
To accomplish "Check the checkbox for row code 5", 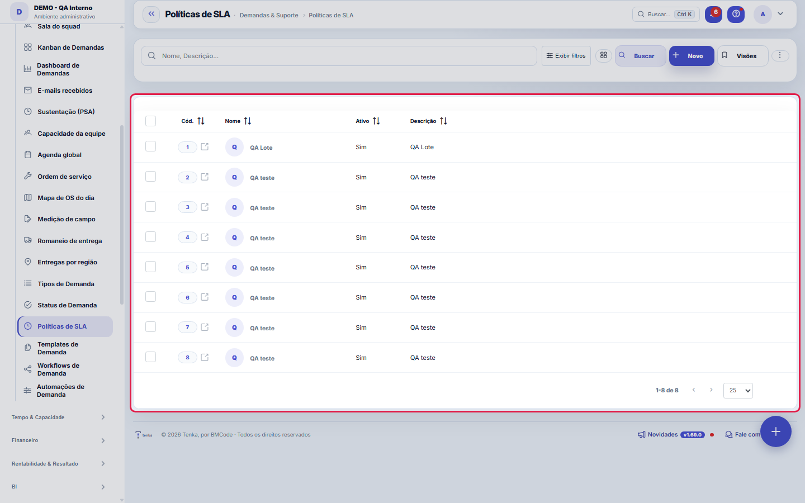I will coord(150,267).
